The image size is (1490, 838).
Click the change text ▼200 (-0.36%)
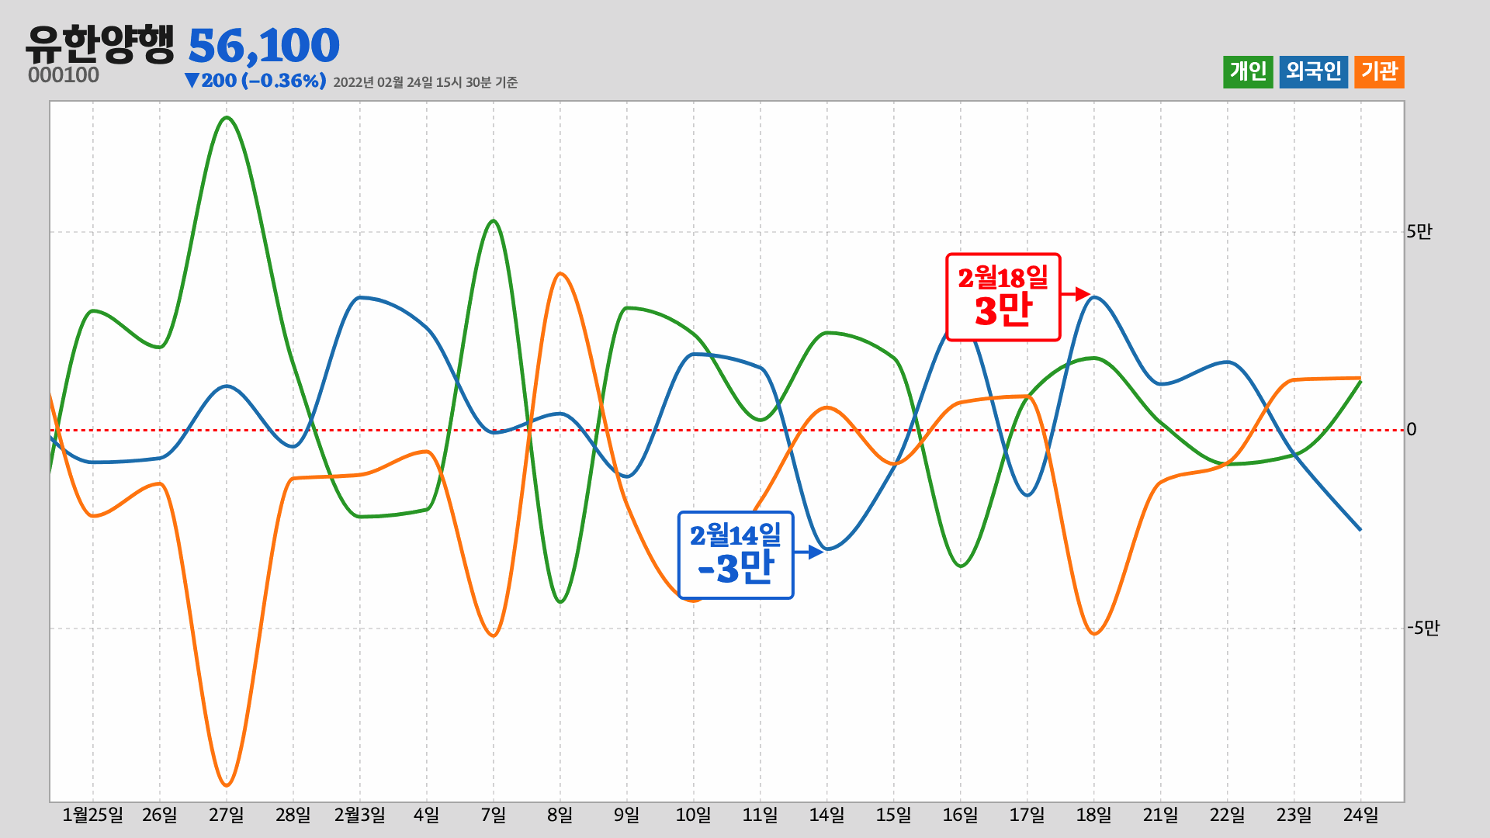point(255,81)
